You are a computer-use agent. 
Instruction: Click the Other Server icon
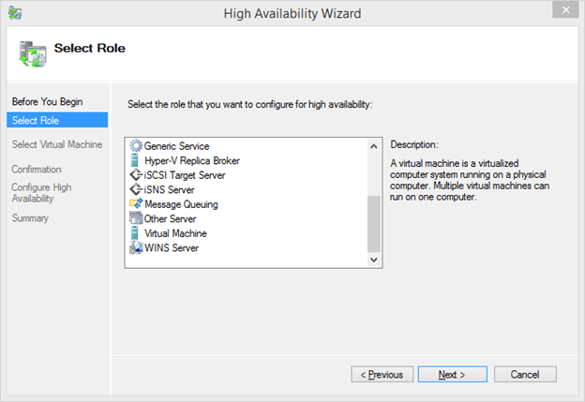pyautogui.click(x=136, y=219)
